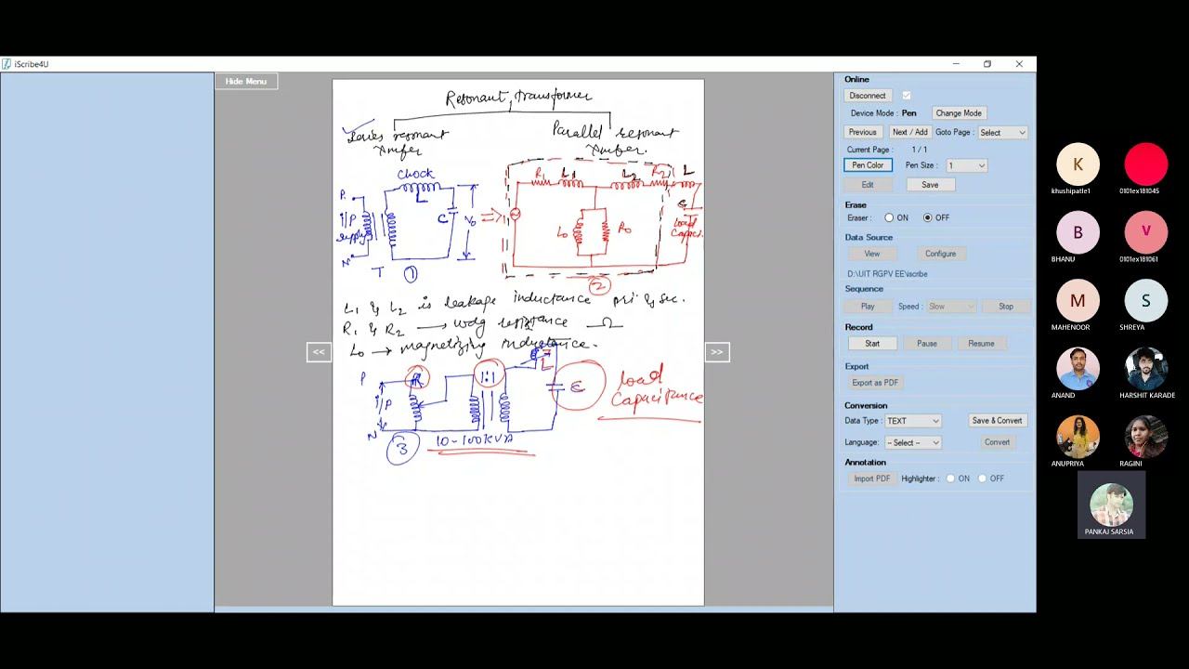Turn Highlighter ON
This screenshot has width=1189, height=669.
(950, 479)
